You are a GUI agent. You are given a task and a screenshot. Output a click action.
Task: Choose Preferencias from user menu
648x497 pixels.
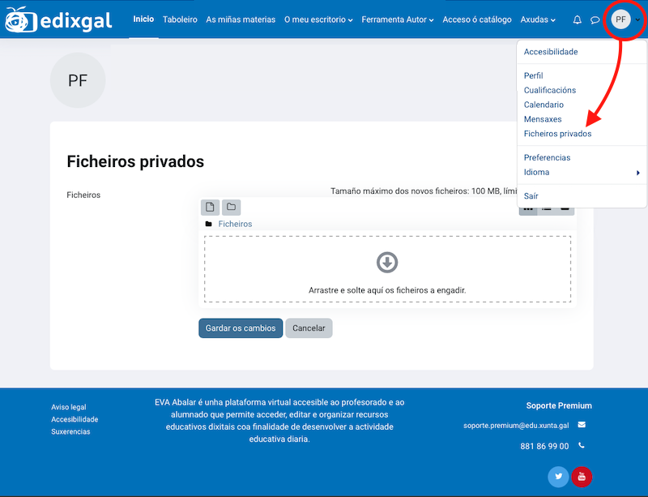(x=547, y=158)
